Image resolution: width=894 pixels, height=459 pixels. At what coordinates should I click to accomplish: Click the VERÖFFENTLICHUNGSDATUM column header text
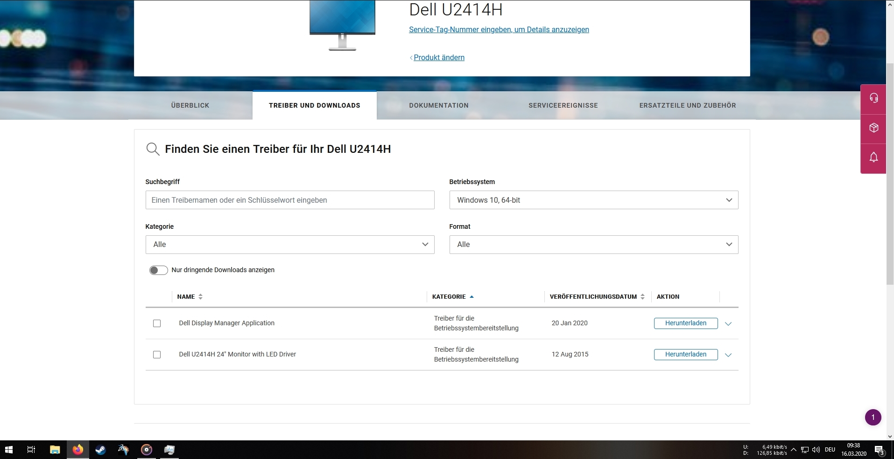pyautogui.click(x=593, y=296)
